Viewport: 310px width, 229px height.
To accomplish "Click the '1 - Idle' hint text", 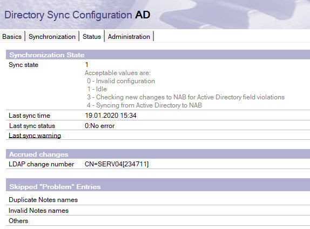I will coord(97,89).
